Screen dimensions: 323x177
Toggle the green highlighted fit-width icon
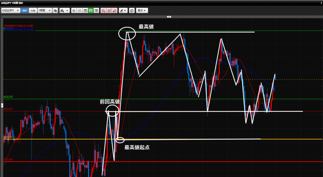pos(91,10)
